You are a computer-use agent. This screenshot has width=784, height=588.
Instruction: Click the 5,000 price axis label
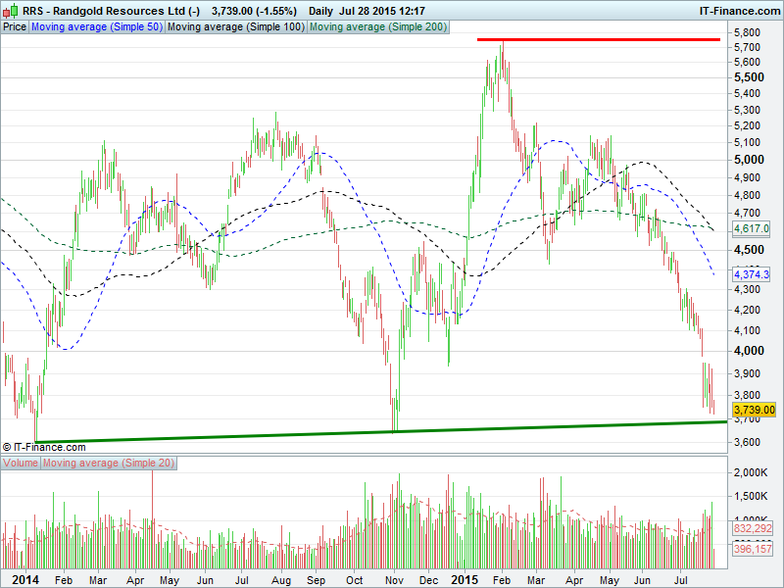tap(749, 160)
